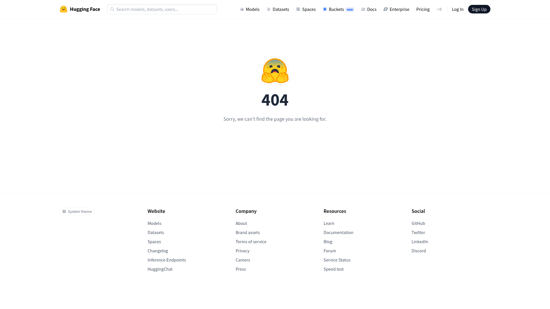
Task: Open Changelog footer link
Action: click(x=158, y=251)
